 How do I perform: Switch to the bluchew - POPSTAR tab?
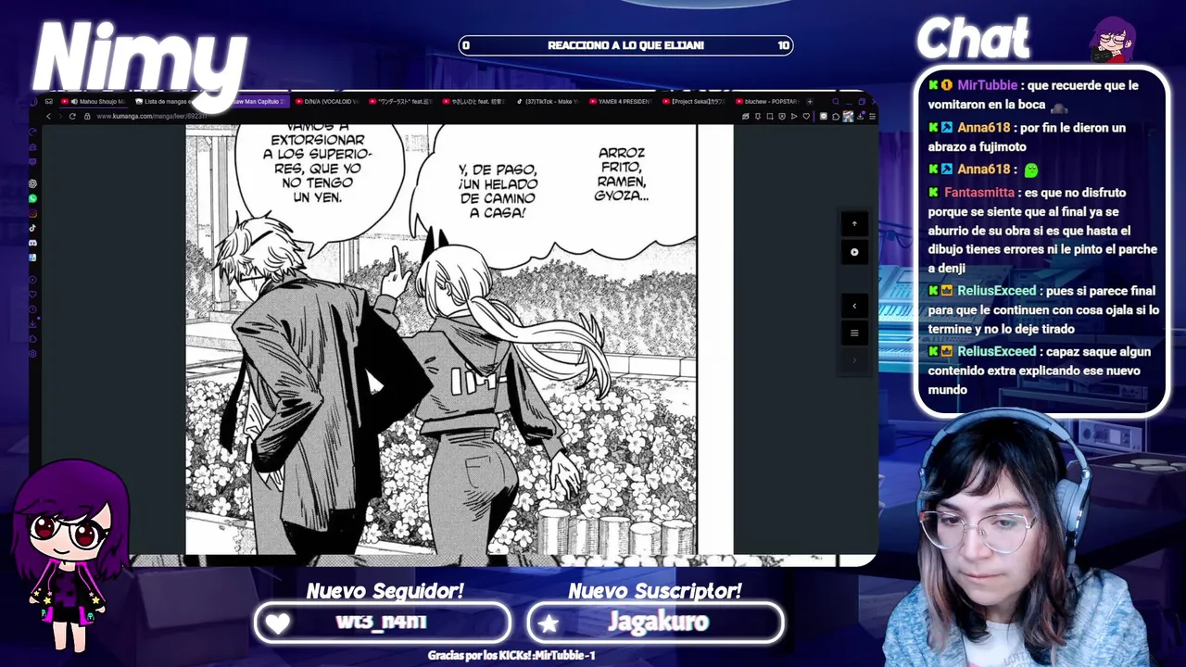point(767,101)
